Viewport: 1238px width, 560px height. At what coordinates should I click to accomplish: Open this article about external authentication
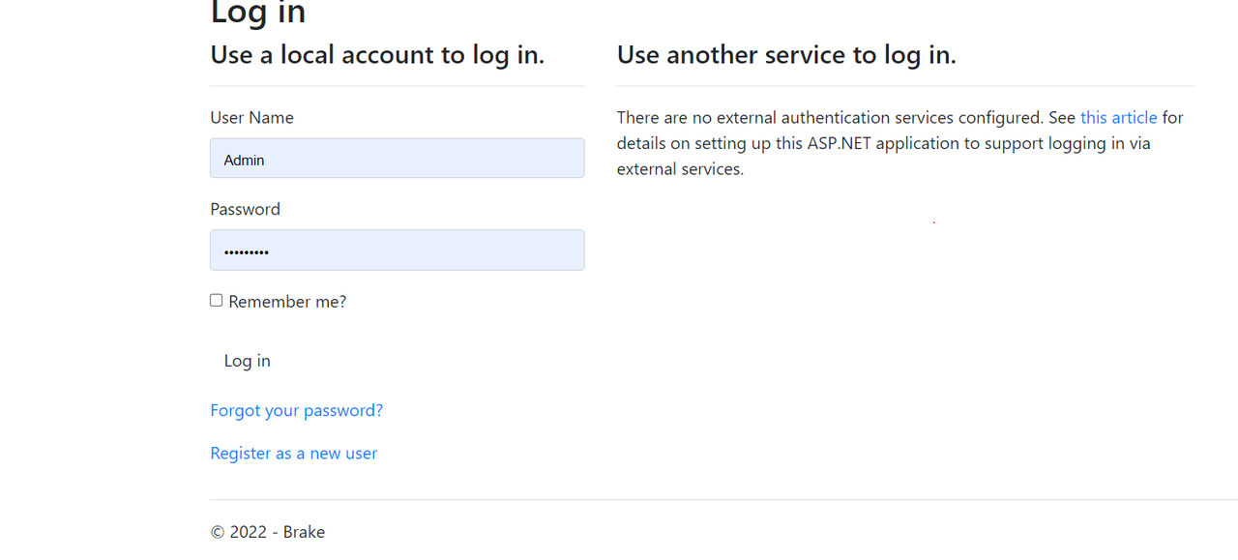(1118, 117)
